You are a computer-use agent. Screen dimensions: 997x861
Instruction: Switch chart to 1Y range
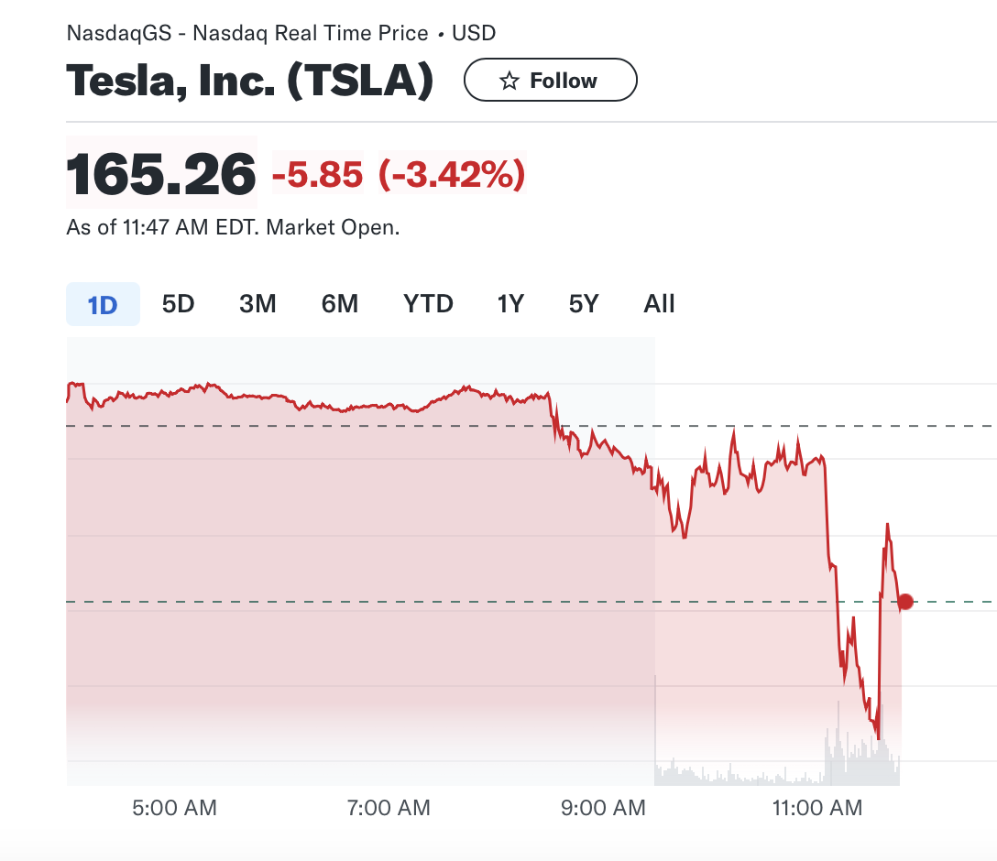coord(509,304)
